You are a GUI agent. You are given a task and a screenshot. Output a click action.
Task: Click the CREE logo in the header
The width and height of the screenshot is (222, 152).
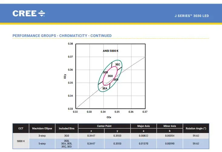29,13
